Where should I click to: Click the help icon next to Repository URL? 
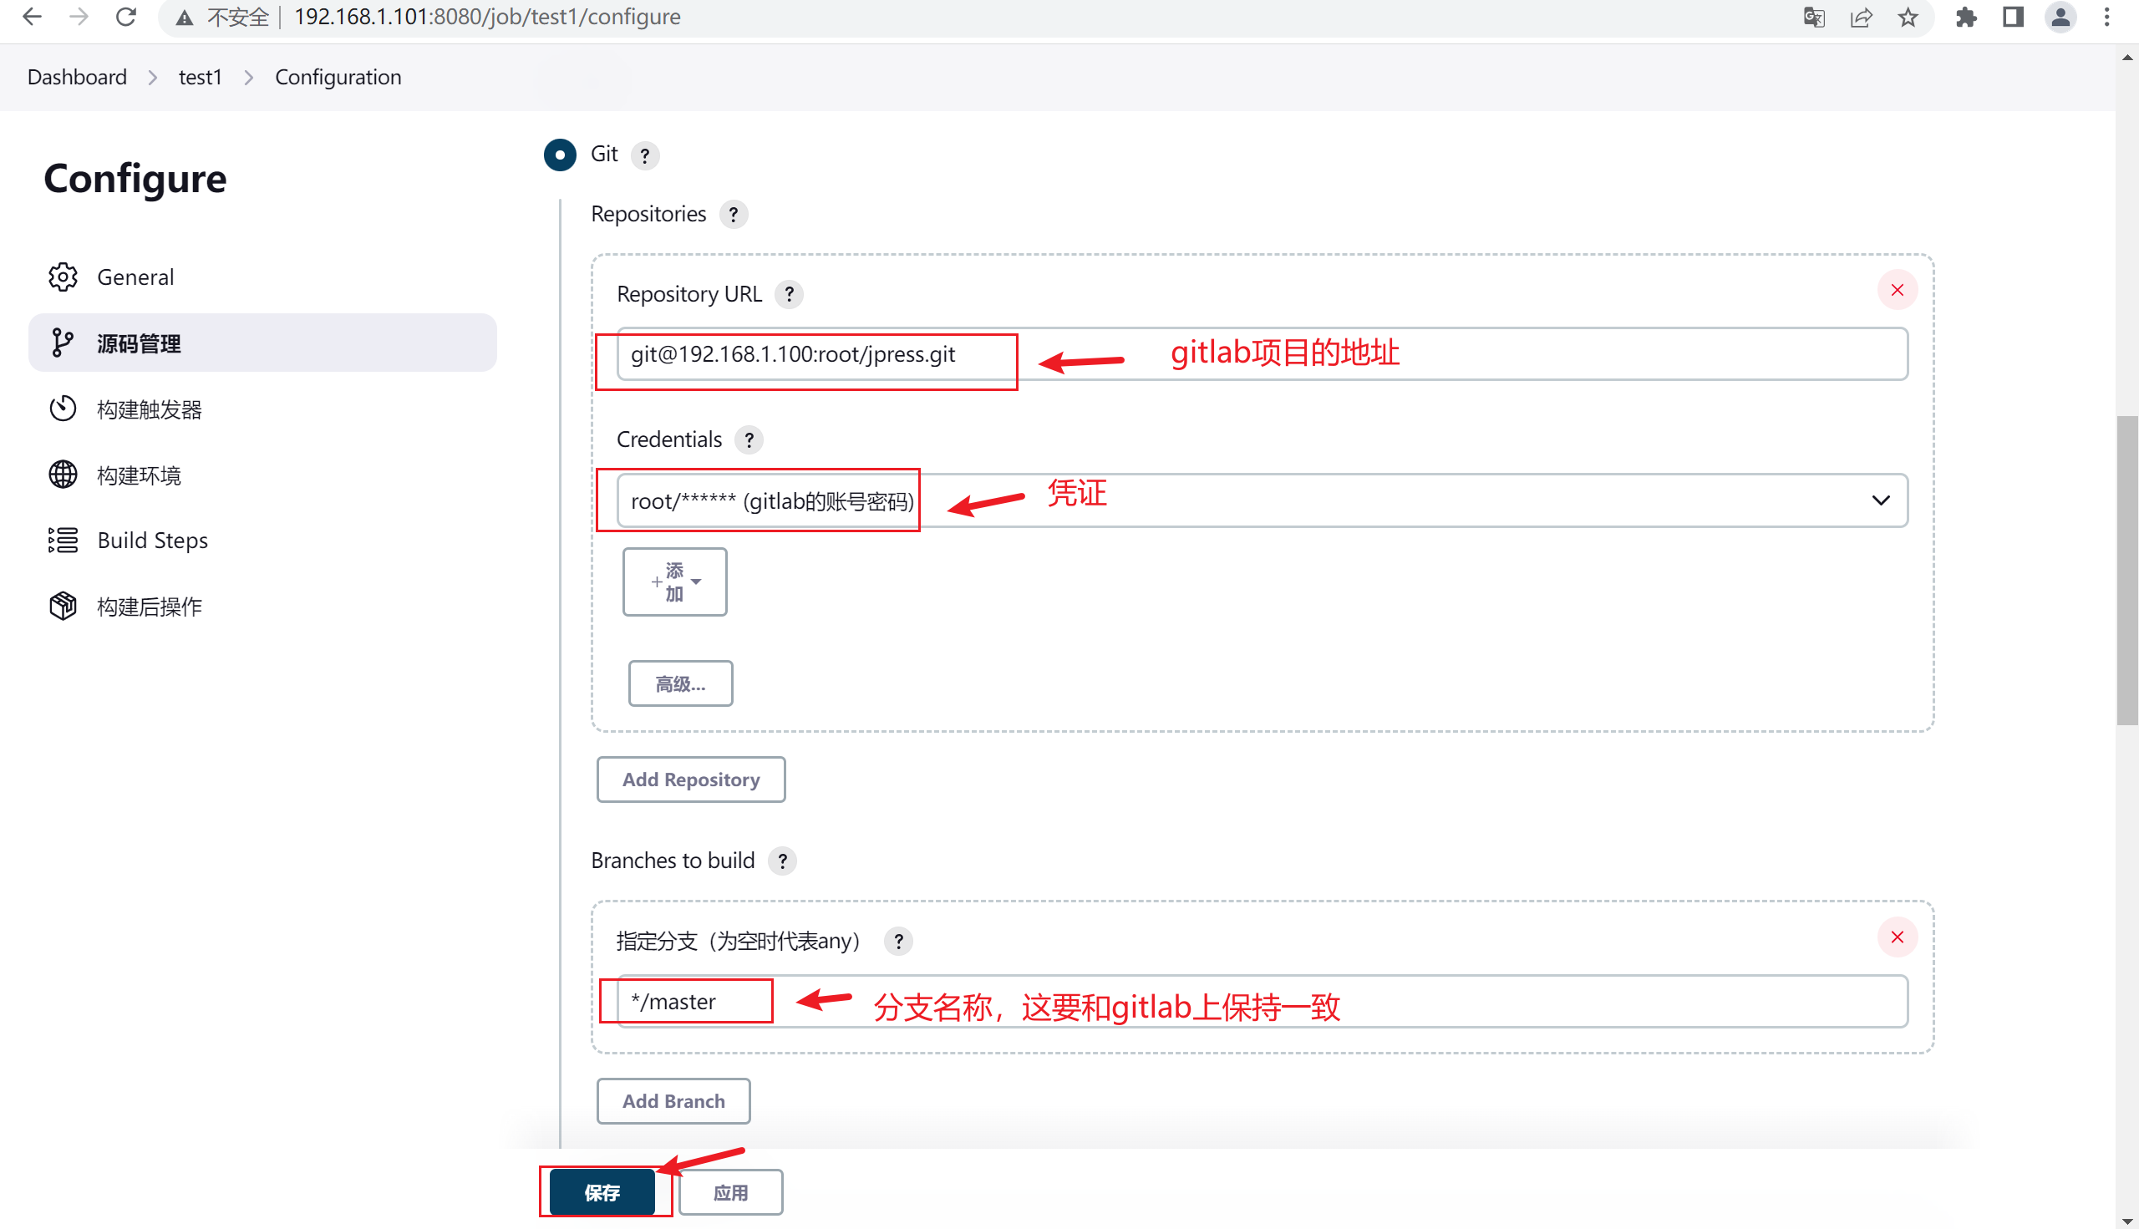789,295
